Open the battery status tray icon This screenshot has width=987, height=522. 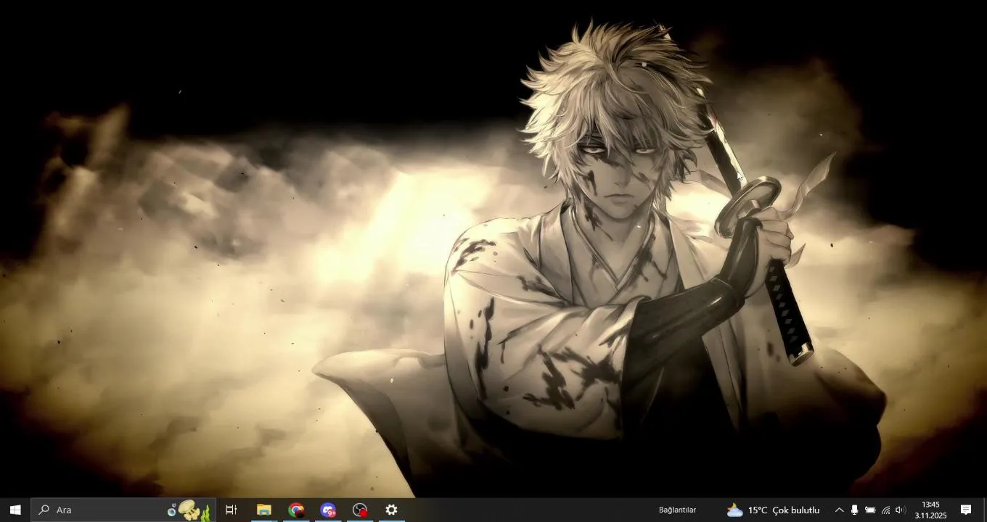[x=870, y=510]
